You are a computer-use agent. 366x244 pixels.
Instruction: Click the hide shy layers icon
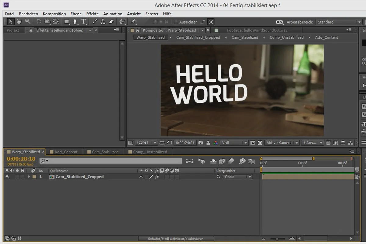click(213, 161)
